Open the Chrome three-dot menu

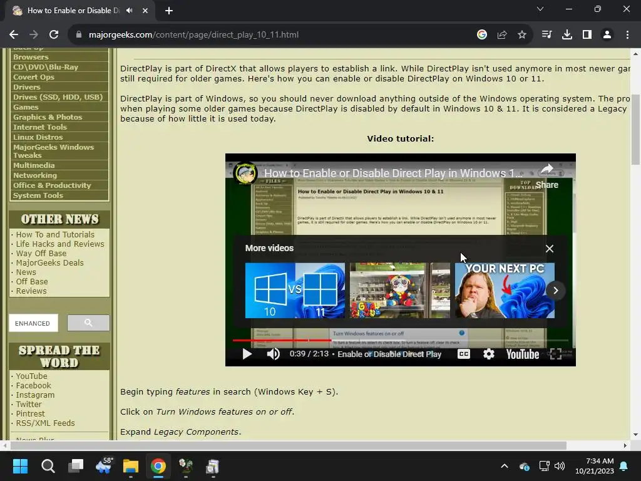(x=627, y=35)
